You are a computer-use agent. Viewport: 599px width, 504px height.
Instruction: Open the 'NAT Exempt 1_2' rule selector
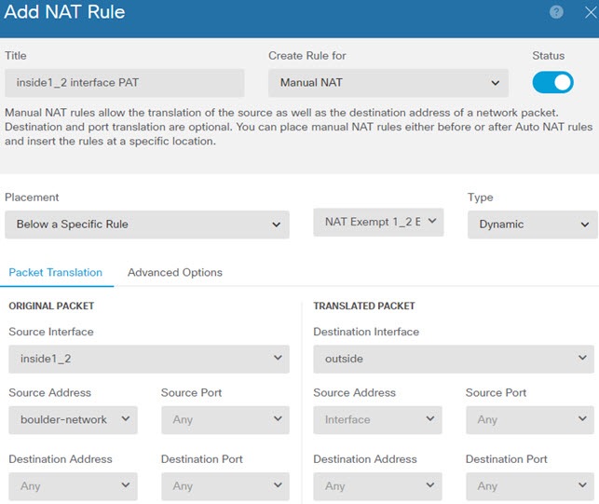tap(378, 222)
